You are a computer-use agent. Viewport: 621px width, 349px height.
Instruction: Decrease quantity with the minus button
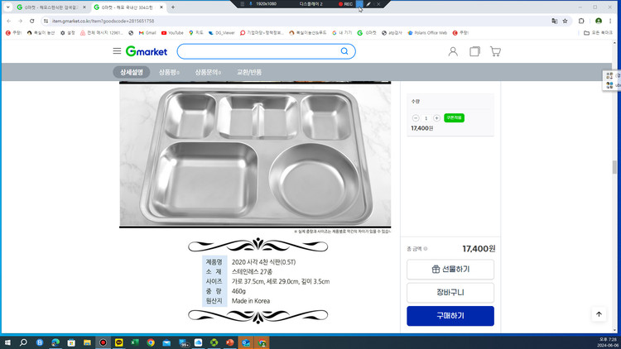point(416,118)
